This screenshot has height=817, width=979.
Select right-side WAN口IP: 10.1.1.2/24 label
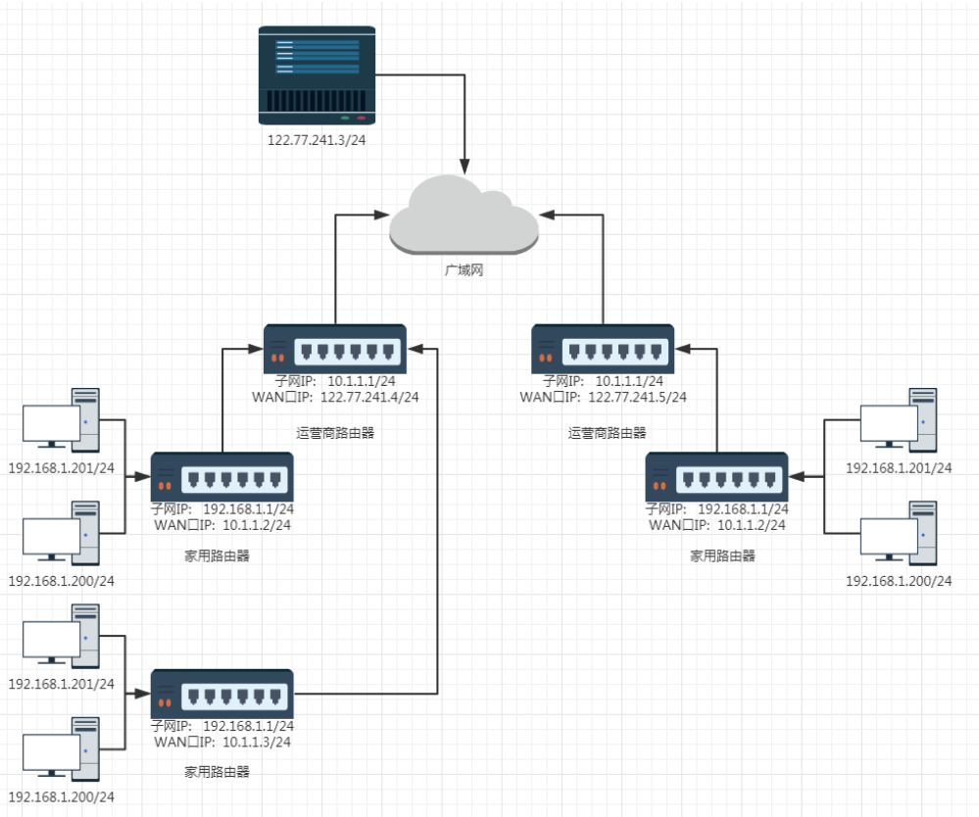pyautogui.click(x=716, y=525)
